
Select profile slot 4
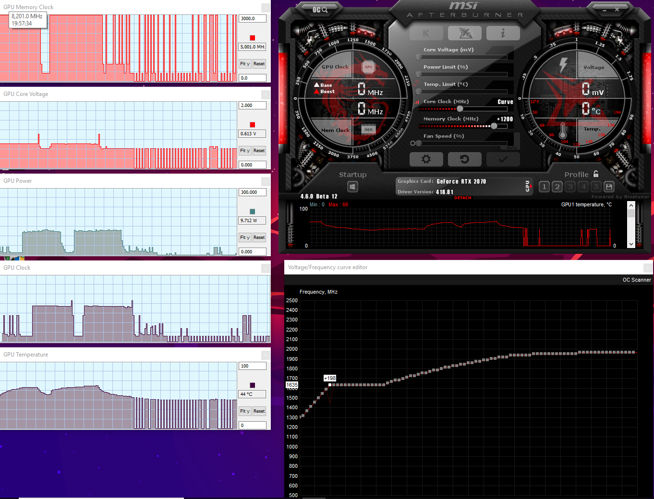(583, 187)
